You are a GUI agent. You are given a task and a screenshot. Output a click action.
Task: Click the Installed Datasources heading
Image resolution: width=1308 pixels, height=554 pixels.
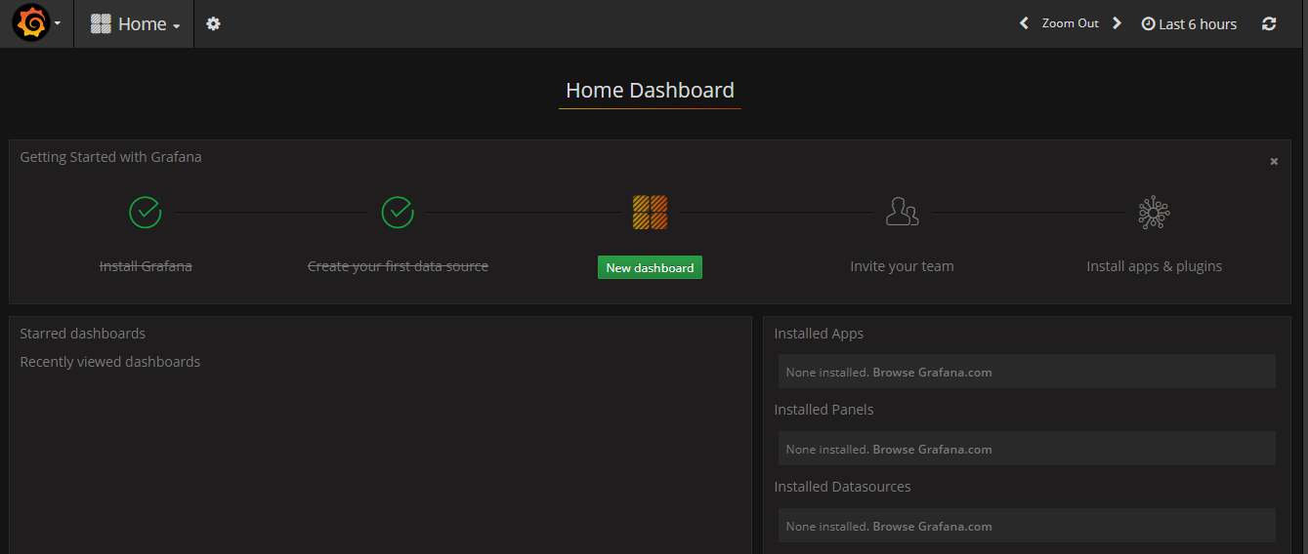point(842,487)
